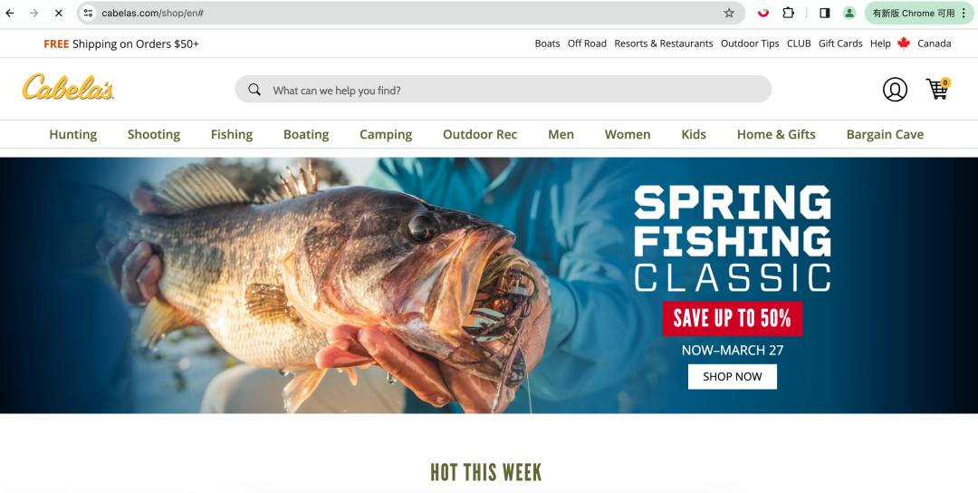978x493 pixels.
Task: Open the Hunting category menu
Action: [73, 134]
